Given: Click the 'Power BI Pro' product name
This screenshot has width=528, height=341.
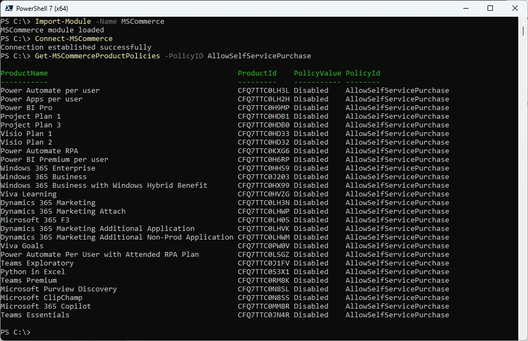Looking at the screenshot, I should pos(26,107).
